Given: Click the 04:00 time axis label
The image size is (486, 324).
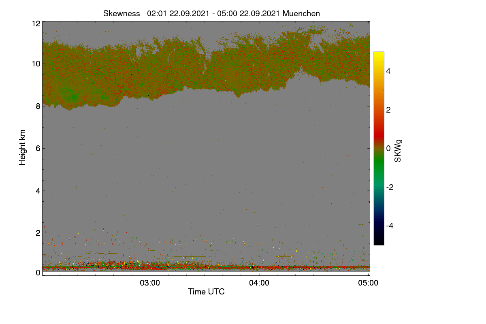Looking at the screenshot, I should [x=259, y=283].
